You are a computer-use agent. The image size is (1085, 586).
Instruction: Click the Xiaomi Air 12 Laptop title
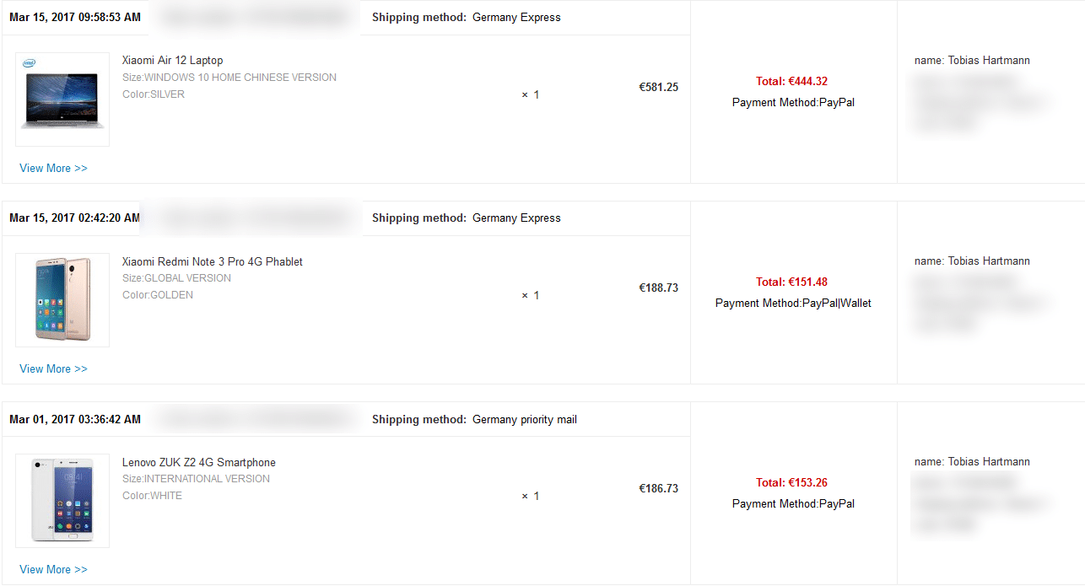173,61
